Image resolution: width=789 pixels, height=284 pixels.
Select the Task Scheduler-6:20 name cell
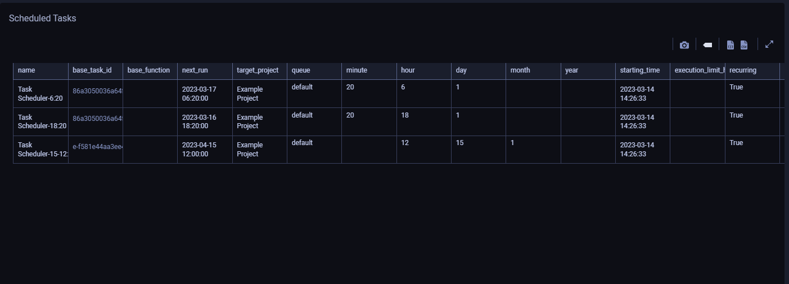click(x=40, y=94)
